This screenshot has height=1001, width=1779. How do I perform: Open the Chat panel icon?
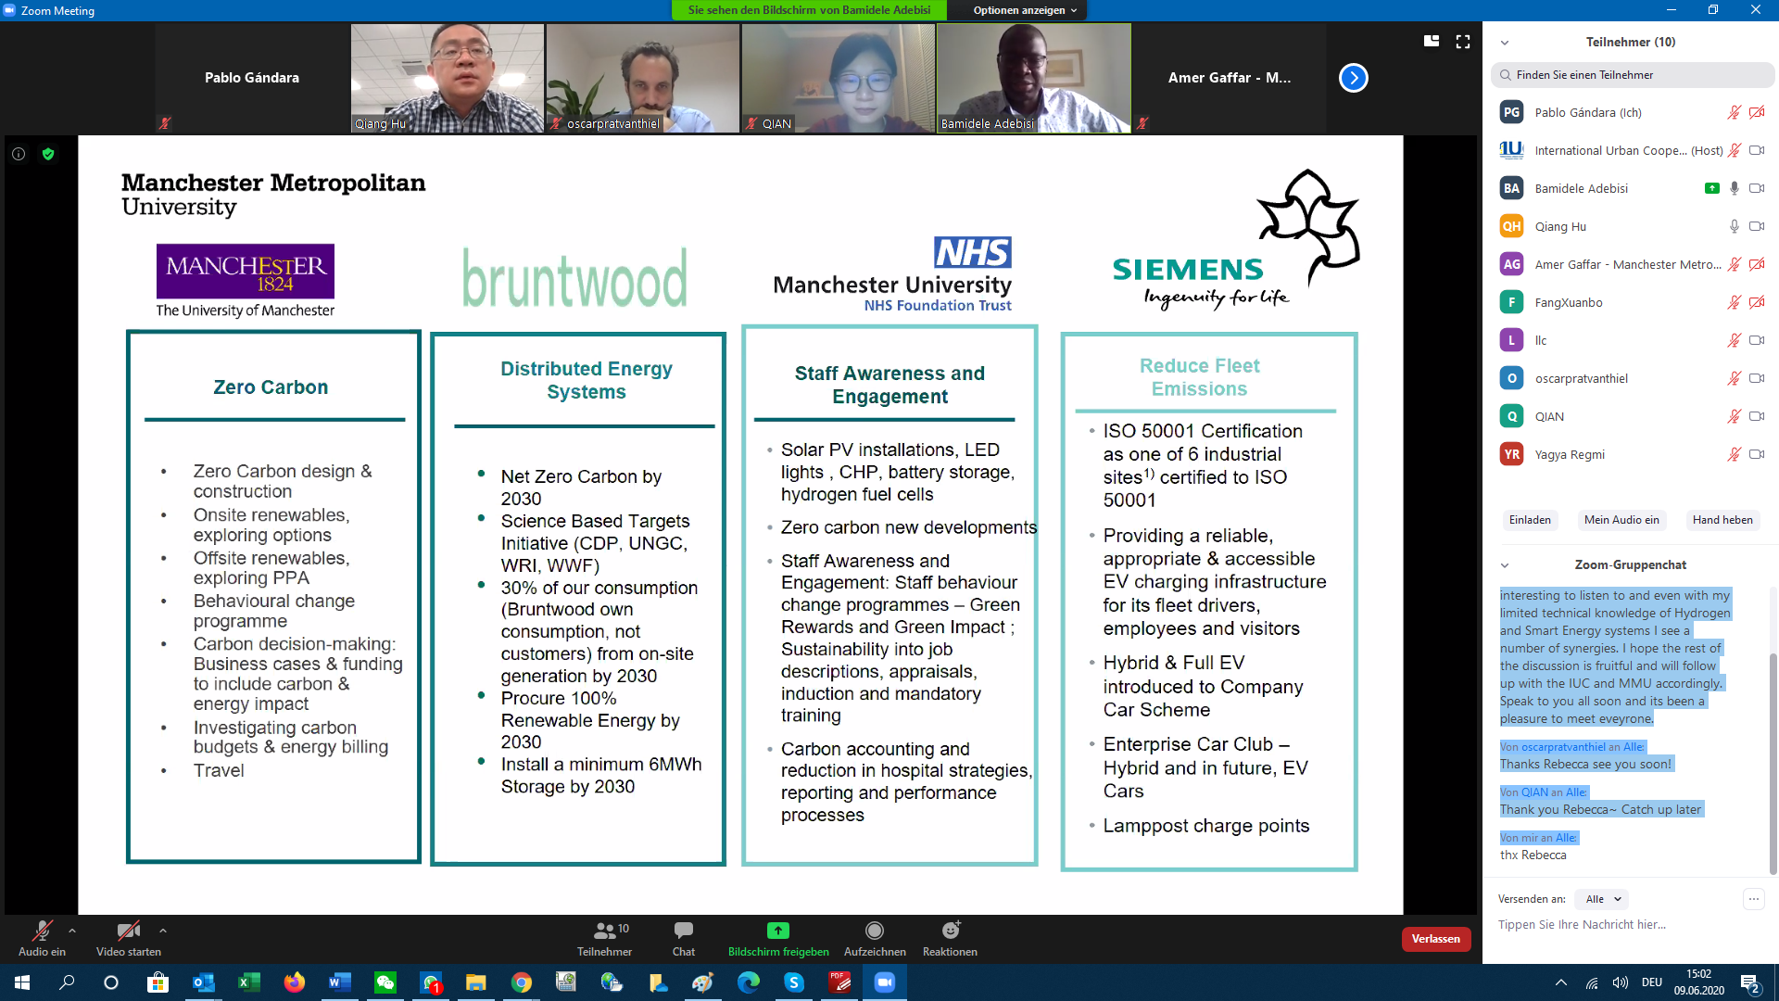[683, 931]
